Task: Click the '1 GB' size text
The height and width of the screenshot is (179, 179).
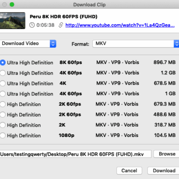Action: click(170, 94)
